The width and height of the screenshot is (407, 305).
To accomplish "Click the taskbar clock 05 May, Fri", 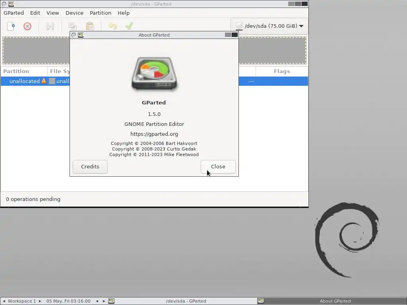I will pos(68,301).
